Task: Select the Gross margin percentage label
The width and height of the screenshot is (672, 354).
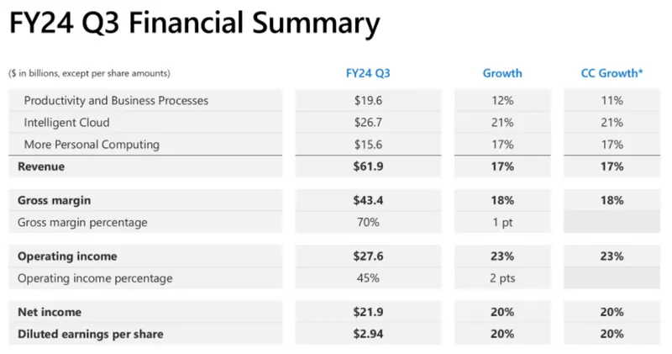Action: click(x=82, y=223)
